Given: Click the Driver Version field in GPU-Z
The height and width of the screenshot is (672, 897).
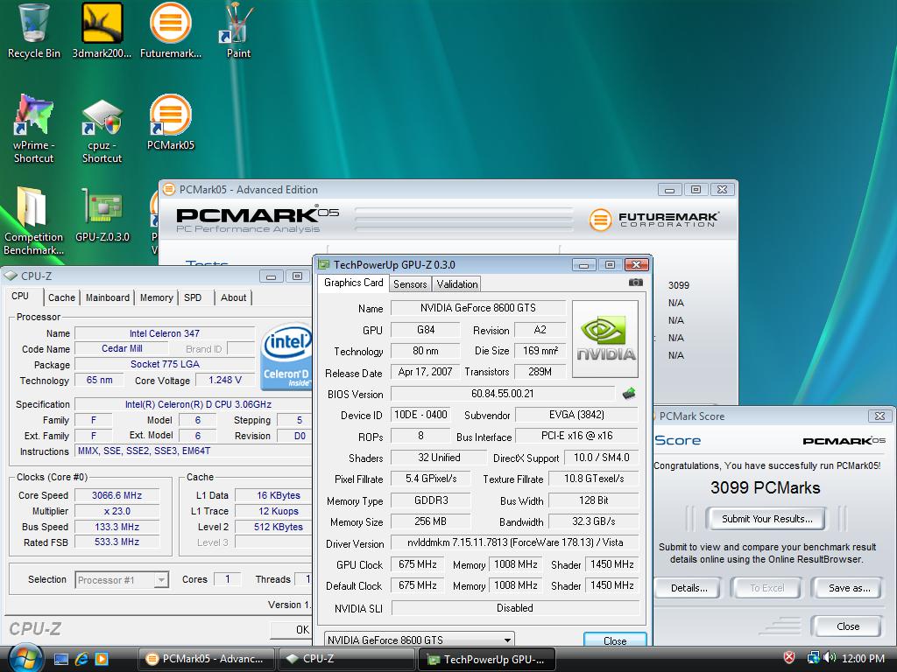Looking at the screenshot, I should click(x=515, y=542).
